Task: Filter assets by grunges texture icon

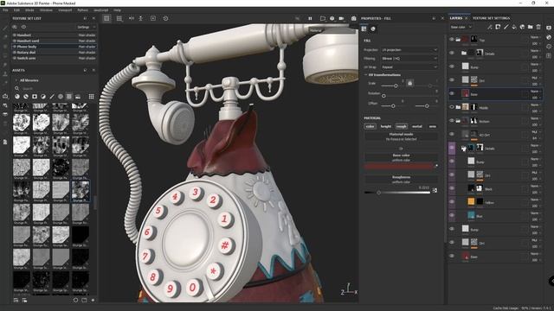Action: (69, 96)
